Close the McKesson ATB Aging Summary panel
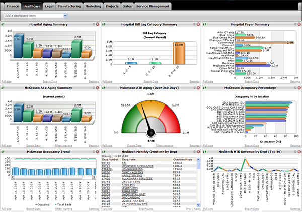The image size is (302, 212). pyautogui.click(x=98, y=88)
